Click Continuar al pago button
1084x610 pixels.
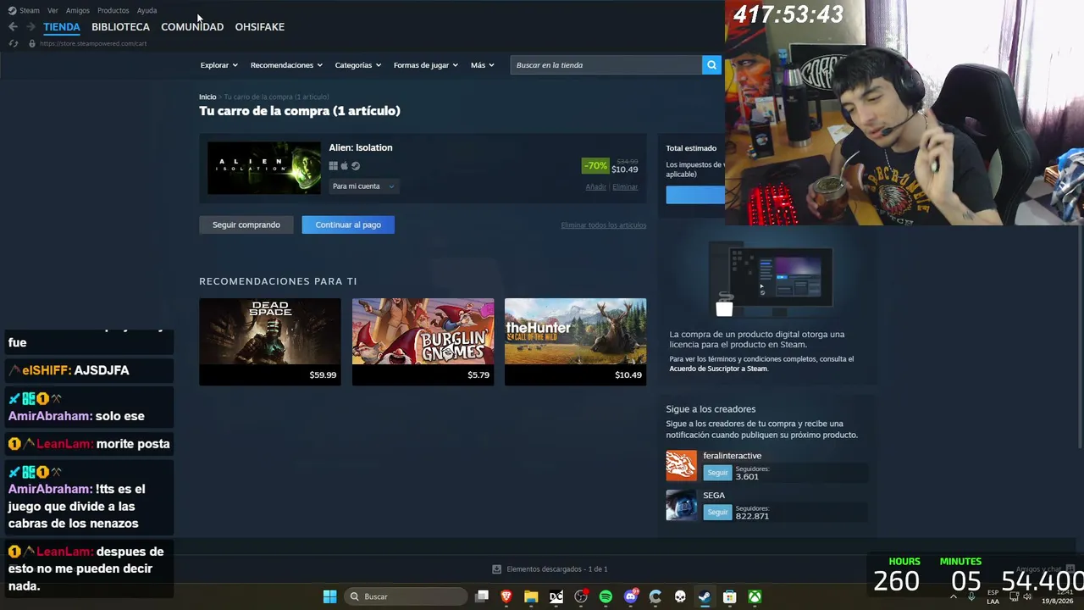pos(348,225)
